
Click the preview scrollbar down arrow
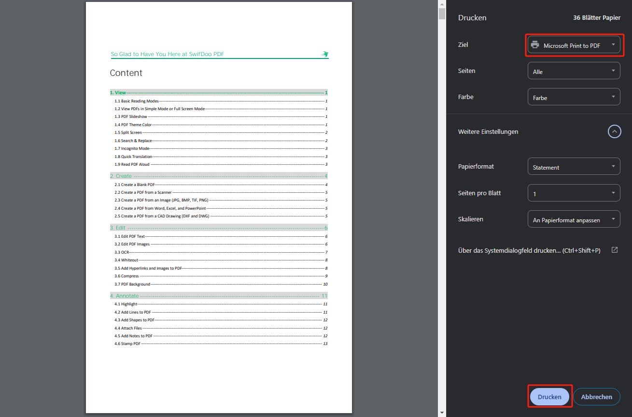442,413
